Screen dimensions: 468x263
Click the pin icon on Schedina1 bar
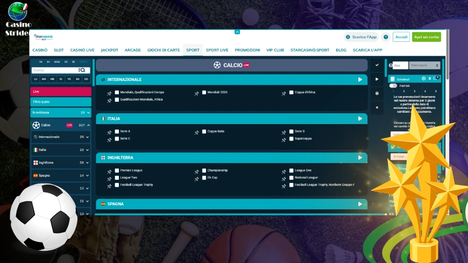coord(429,79)
